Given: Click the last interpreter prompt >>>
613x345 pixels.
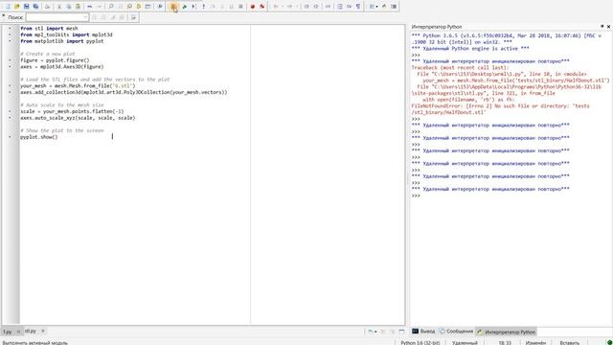Looking at the screenshot, I should click(x=416, y=195).
